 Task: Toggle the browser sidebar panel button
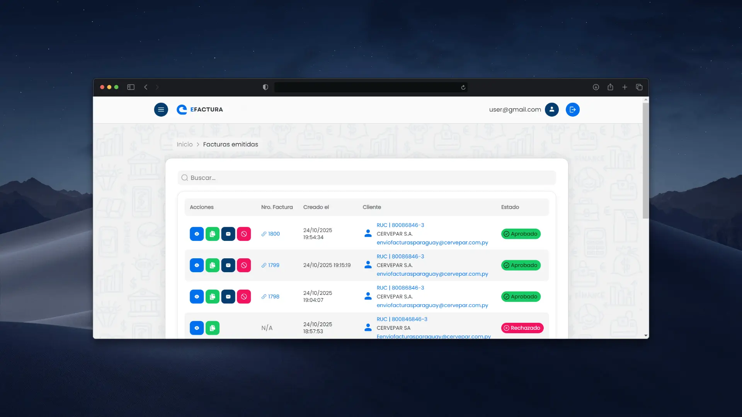[131, 87]
